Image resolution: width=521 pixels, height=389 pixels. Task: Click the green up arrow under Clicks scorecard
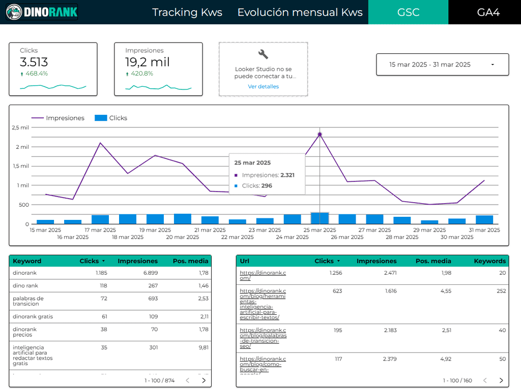pos(22,74)
